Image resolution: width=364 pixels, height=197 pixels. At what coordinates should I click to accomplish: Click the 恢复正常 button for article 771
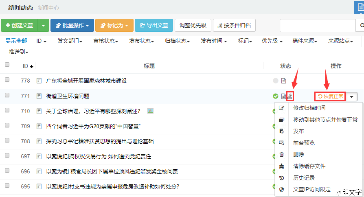330,96
